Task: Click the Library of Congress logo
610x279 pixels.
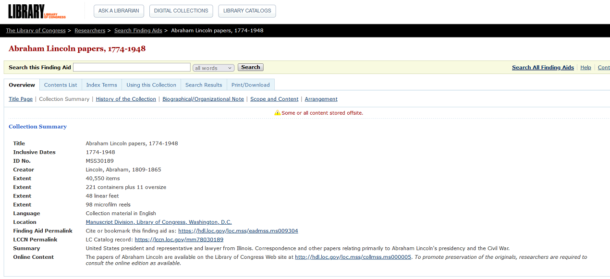Action: click(37, 11)
